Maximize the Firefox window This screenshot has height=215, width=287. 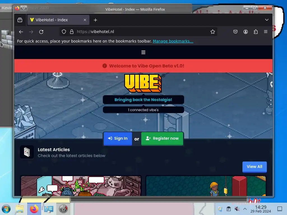pyautogui.click(x=254, y=8)
